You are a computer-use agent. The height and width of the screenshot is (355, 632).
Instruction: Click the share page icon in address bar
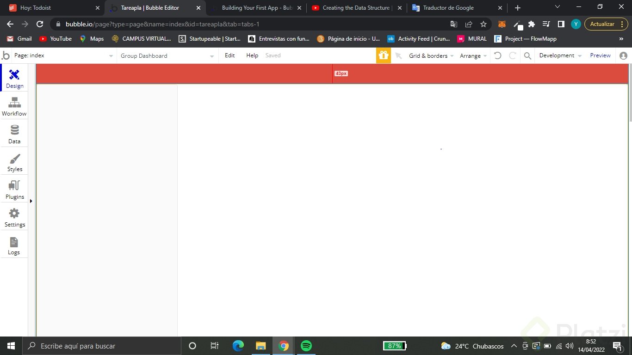[x=469, y=24]
